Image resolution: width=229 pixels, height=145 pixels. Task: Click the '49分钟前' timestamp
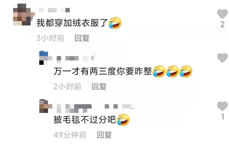pos(70,135)
